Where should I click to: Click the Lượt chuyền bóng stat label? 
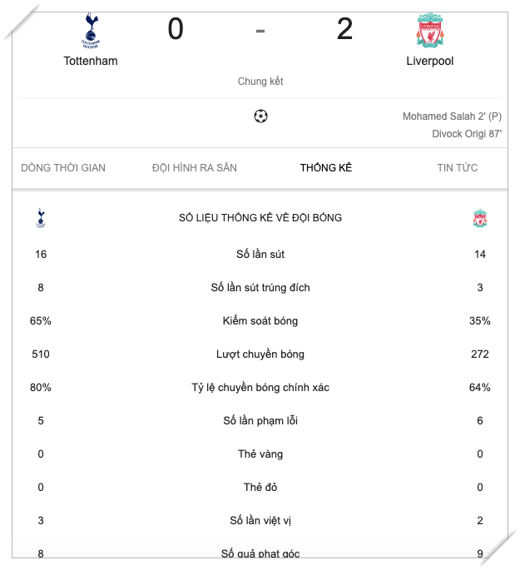260,354
